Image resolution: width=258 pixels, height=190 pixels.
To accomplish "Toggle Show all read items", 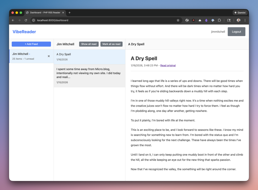I will pyautogui.click(x=89, y=44).
